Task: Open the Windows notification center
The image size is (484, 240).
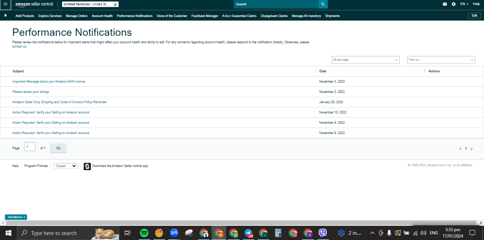Action: point(472,233)
